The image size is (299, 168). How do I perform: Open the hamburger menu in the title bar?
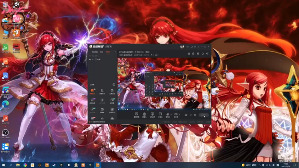click(x=198, y=47)
